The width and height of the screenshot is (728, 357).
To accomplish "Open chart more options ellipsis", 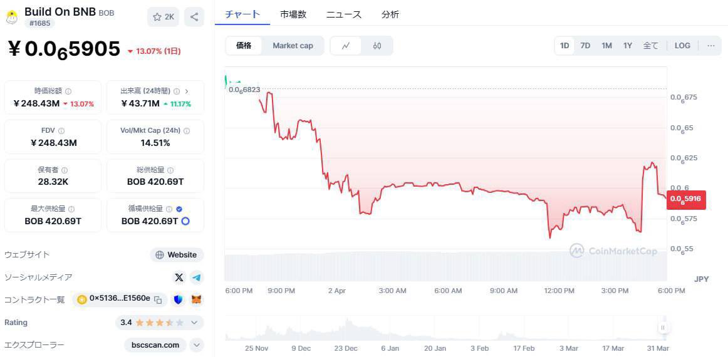I will 711,46.
